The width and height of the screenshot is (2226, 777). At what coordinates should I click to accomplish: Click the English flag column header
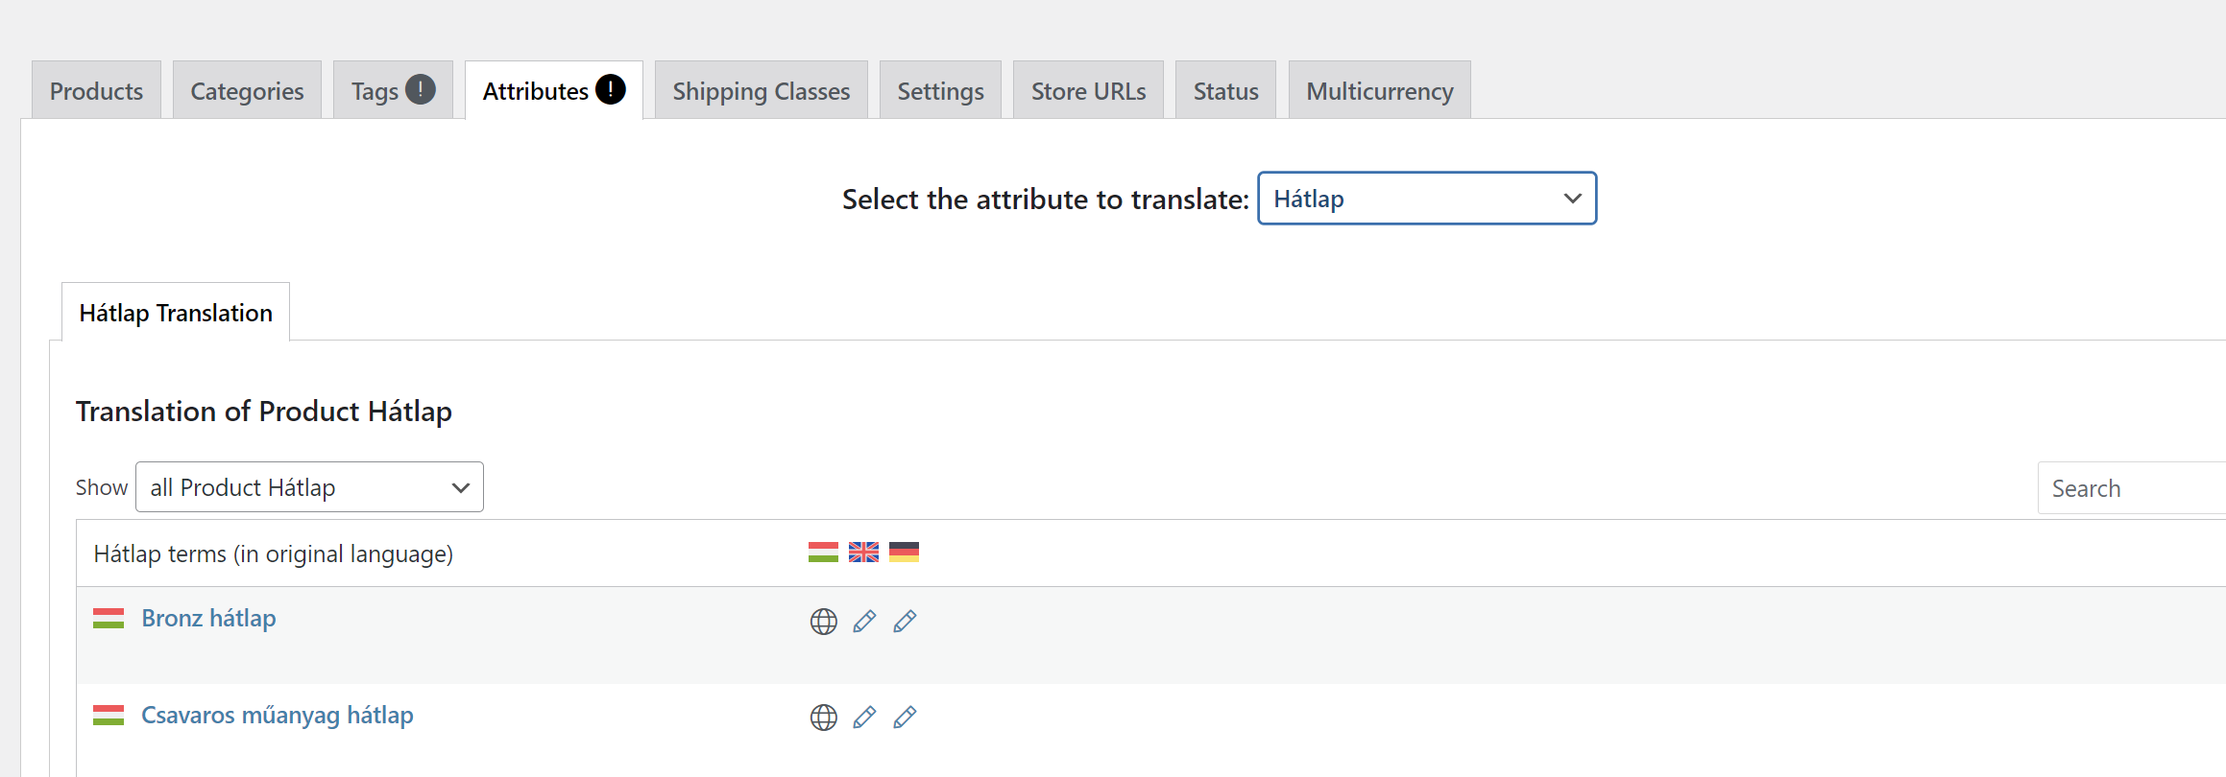[863, 552]
